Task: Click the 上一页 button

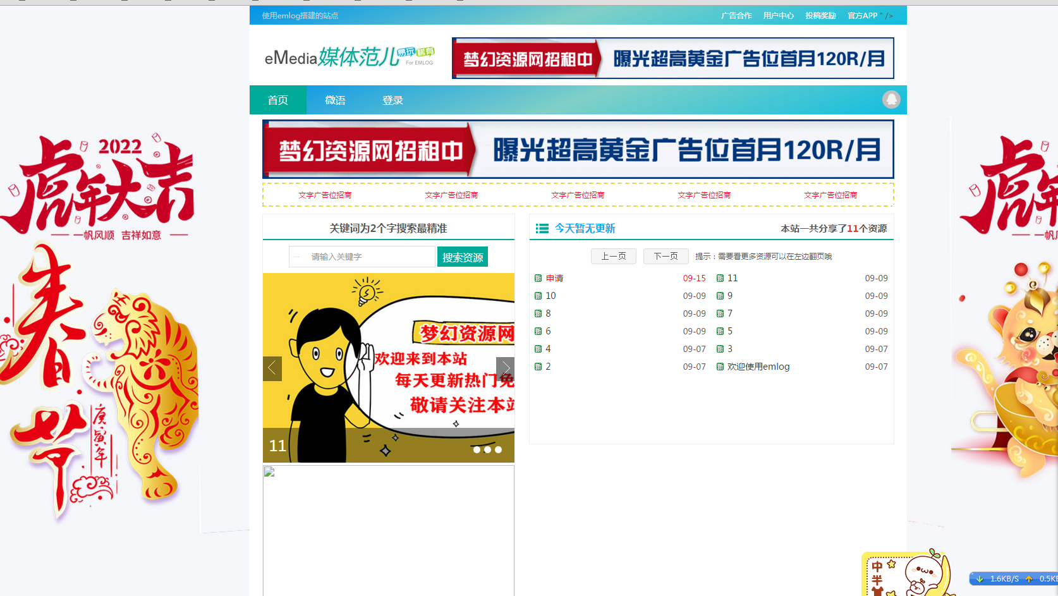Action: tap(614, 256)
